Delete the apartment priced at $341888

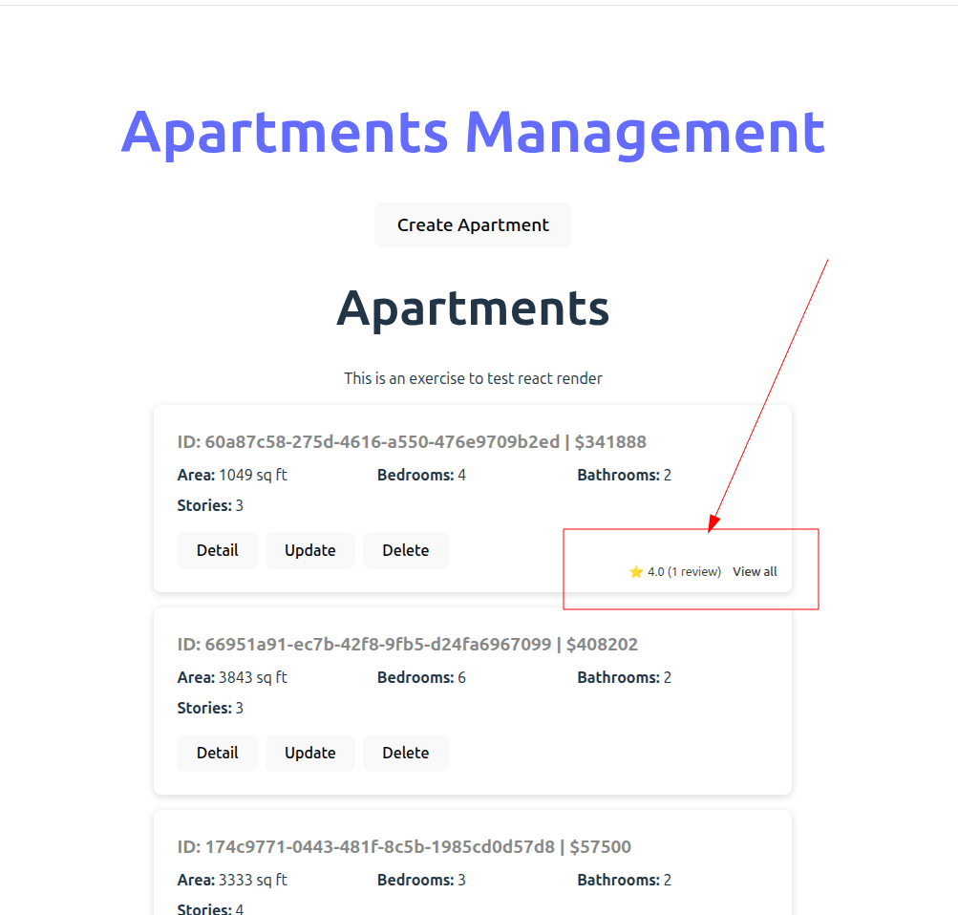pyautogui.click(x=405, y=550)
